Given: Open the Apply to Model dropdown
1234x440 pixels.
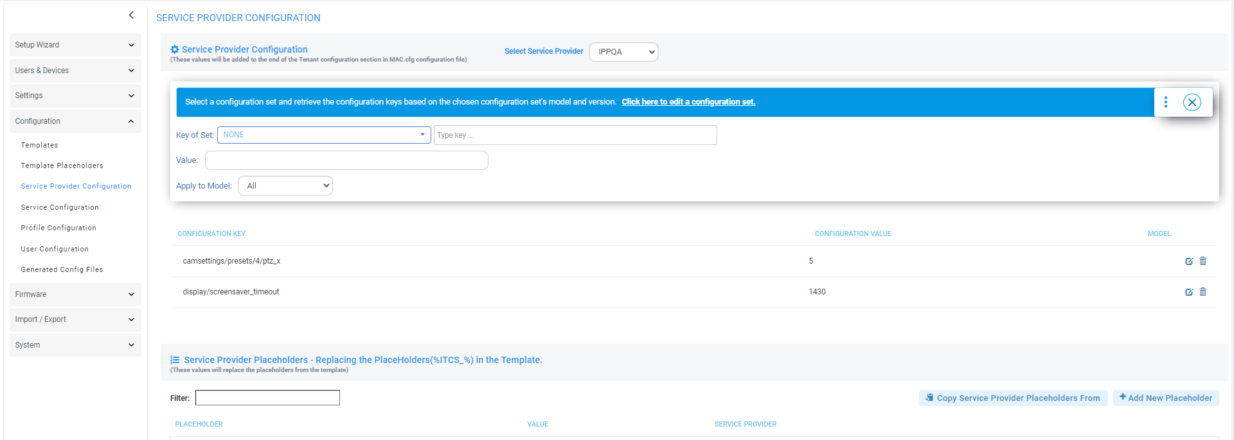Looking at the screenshot, I should [285, 186].
